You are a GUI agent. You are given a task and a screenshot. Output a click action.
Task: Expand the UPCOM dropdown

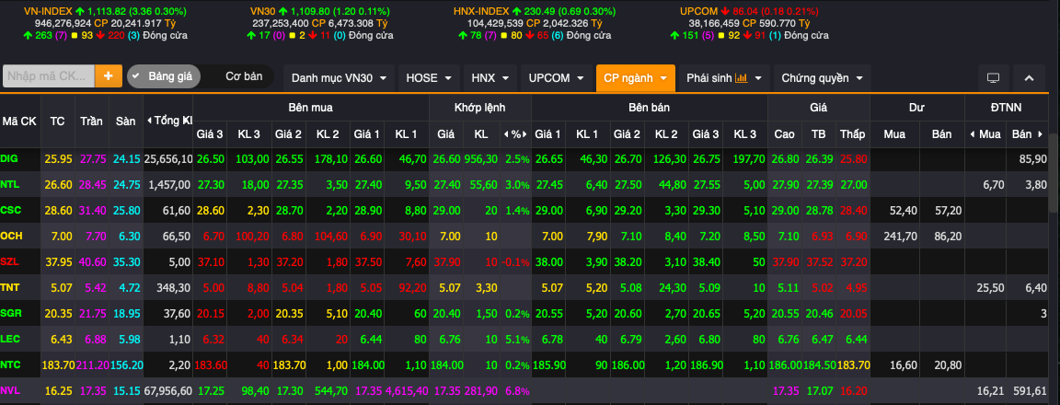click(556, 77)
